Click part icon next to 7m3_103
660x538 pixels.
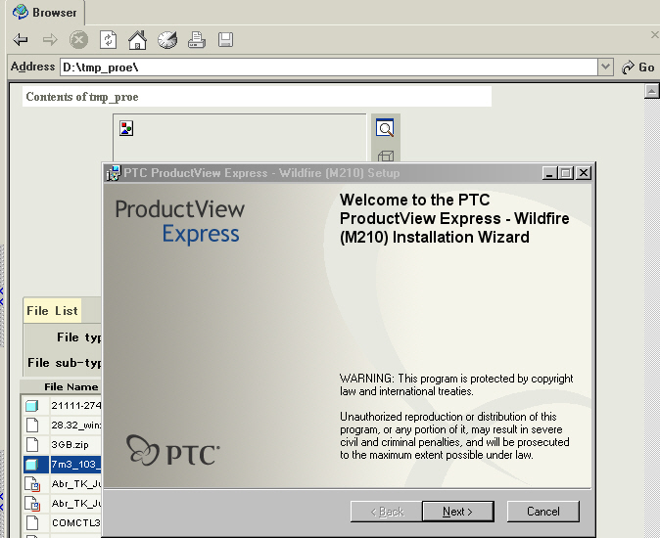coord(32,464)
